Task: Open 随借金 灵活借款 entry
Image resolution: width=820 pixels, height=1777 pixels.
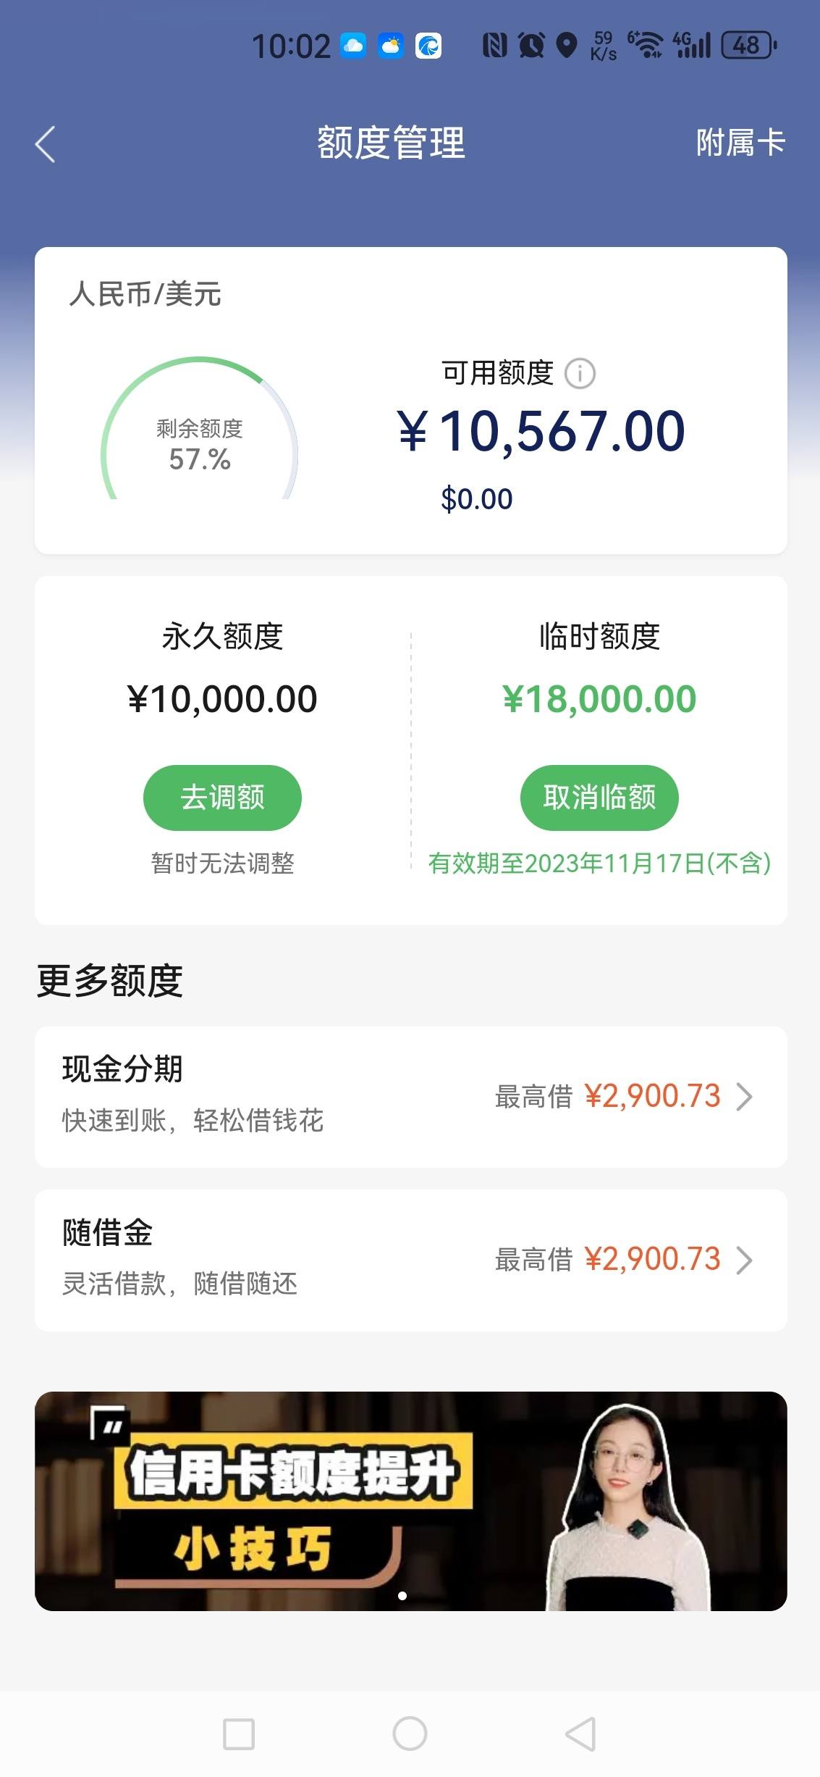Action: pos(411,1260)
